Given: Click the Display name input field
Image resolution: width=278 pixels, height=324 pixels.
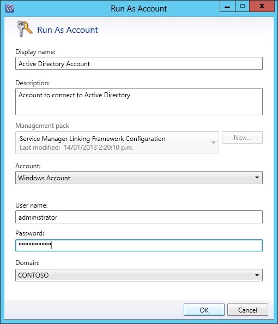Looking at the screenshot, I should pyautogui.click(x=139, y=63).
